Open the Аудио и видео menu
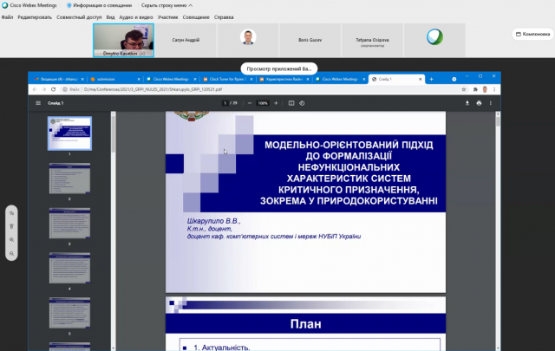Viewport: 555px width, 351px height. pos(136,17)
